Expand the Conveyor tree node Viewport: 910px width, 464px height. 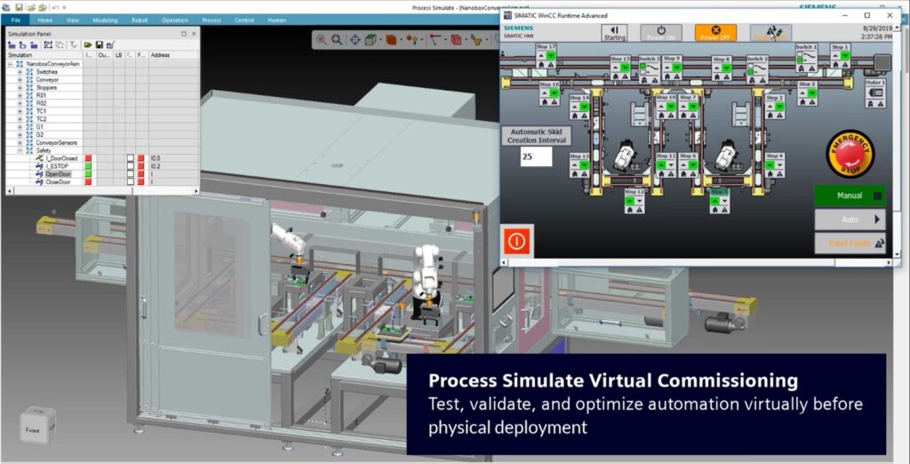[x=20, y=79]
